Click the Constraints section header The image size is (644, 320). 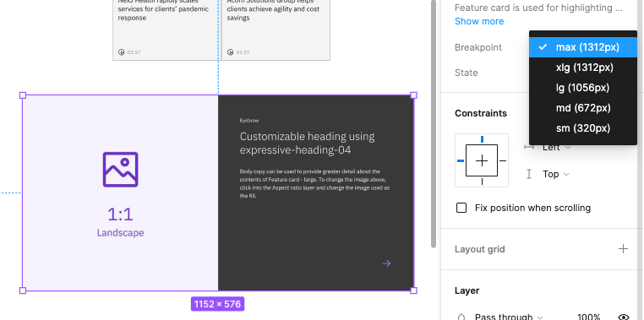(x=481, y=113)
